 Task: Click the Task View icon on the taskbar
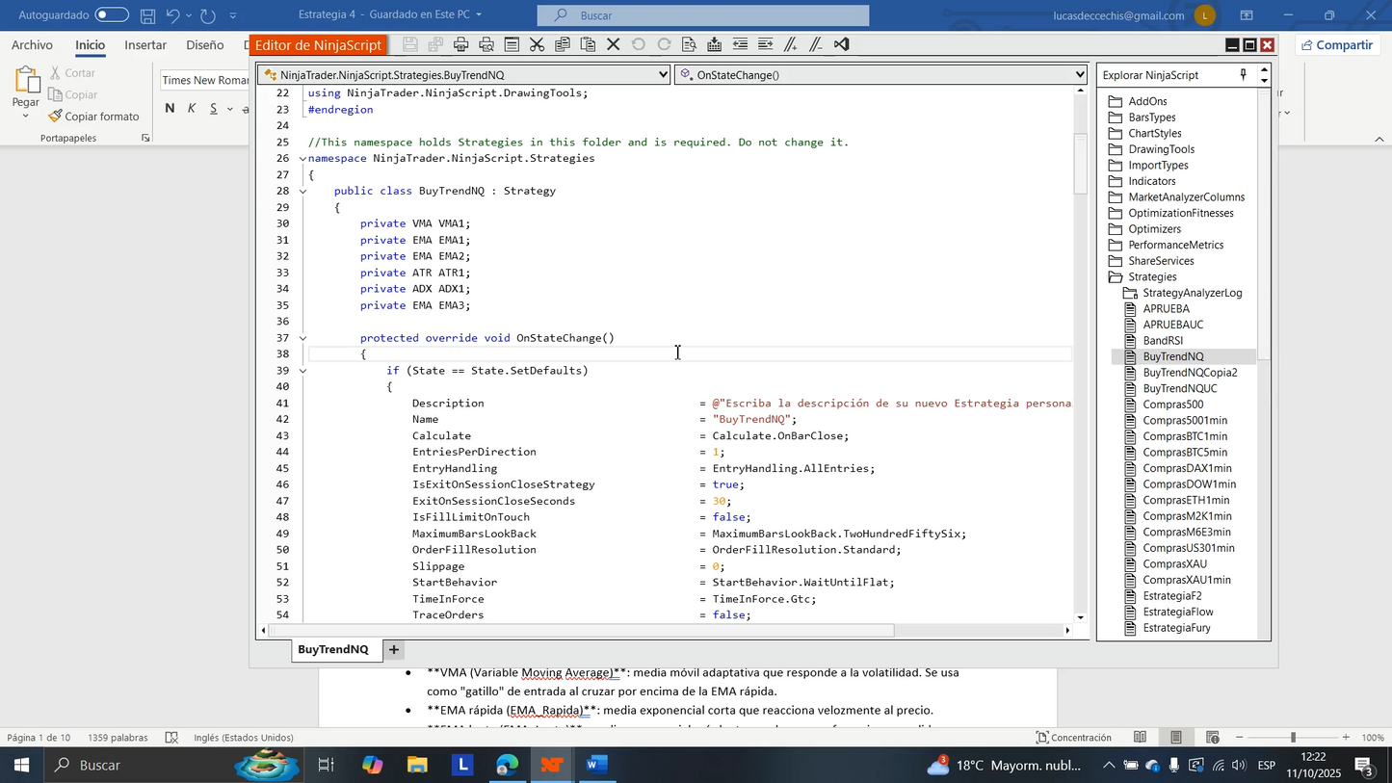point(327,766)
